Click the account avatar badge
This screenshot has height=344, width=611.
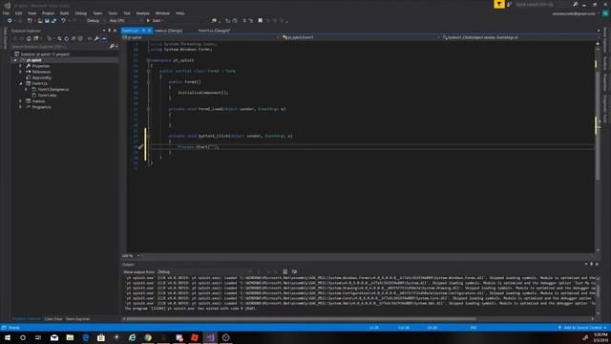click(x=605, y=13)
